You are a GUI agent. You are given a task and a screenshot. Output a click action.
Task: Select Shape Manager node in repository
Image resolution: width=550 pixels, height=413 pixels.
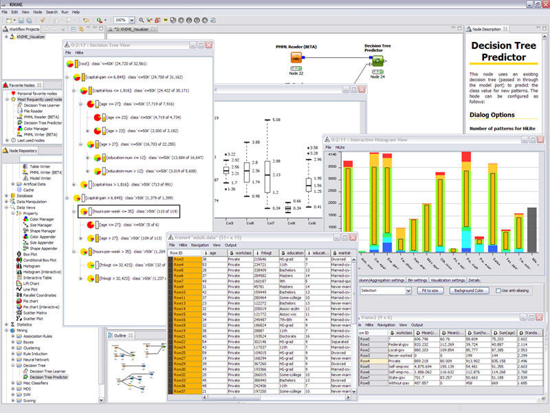43,231
